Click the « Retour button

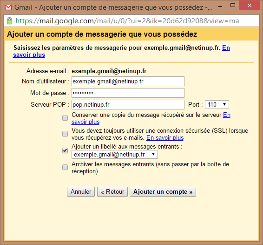[x=112, y=192]
